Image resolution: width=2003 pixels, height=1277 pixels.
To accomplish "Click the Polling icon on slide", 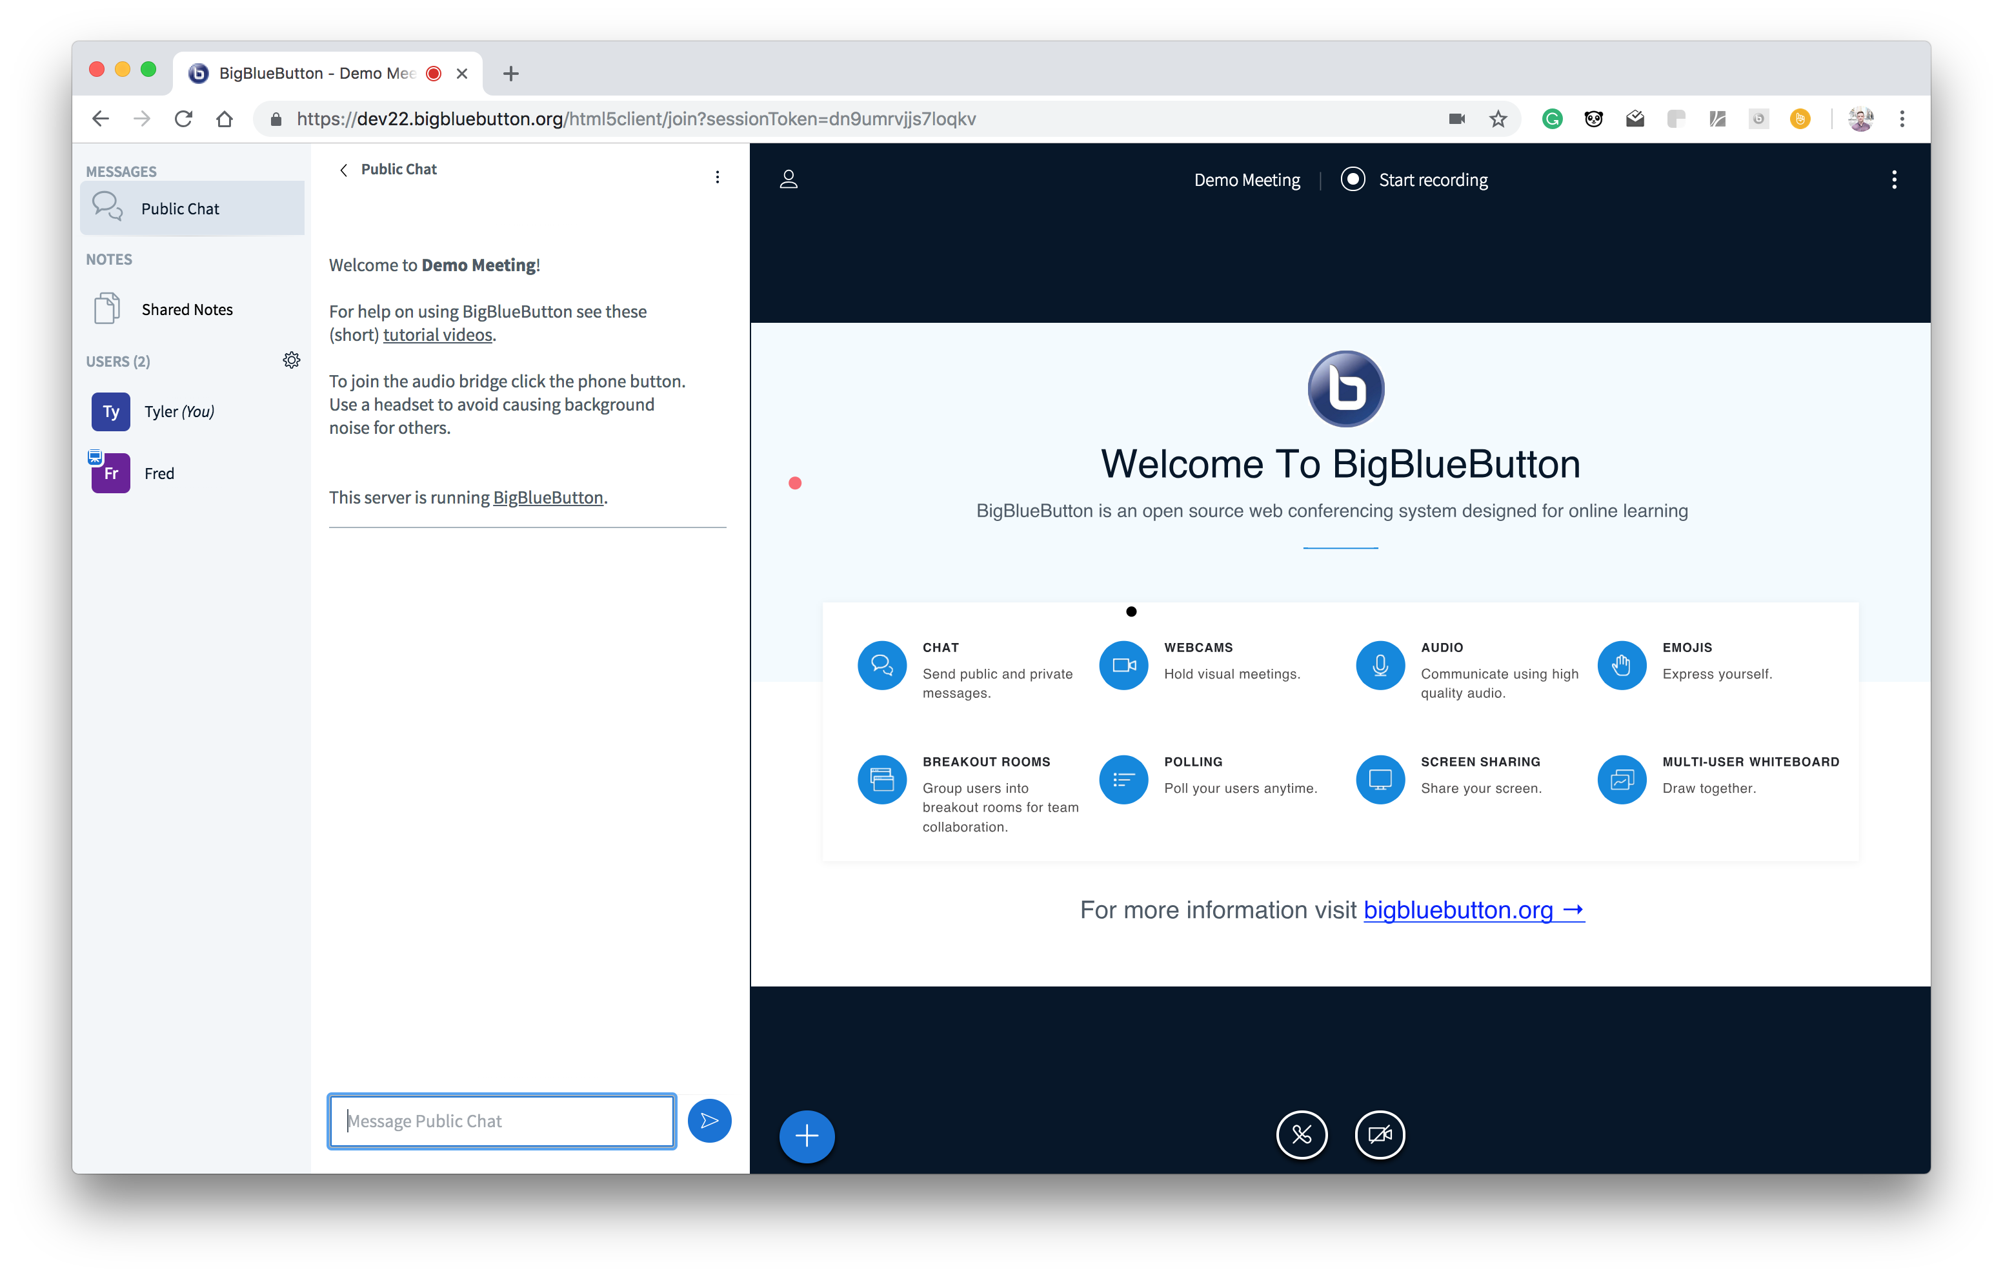I will click(x=1123, y=779).
